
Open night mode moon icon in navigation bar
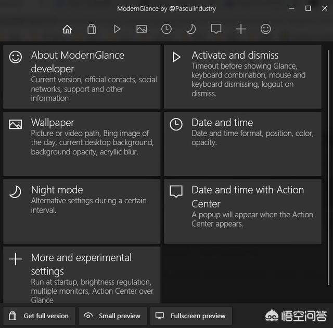[191, 29]
